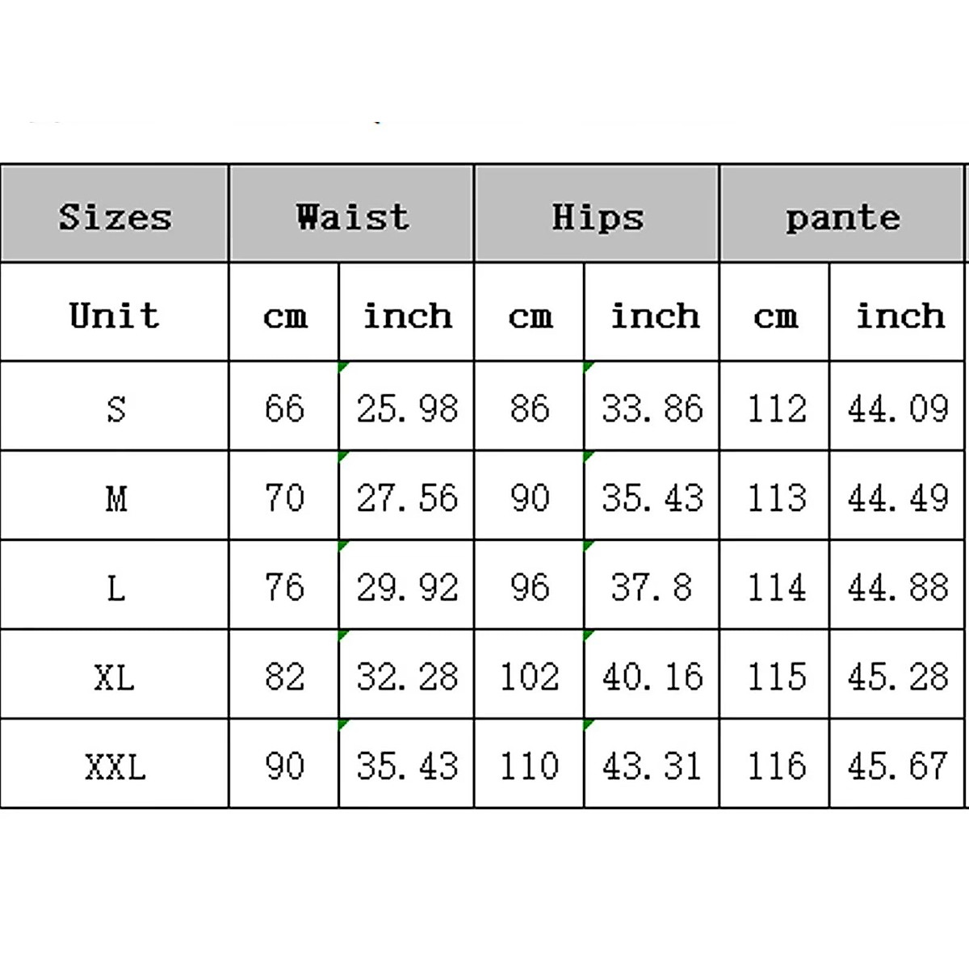Select the Hips column header
The width and height of the screenshot is (969, 969).
tap(597, 215)
